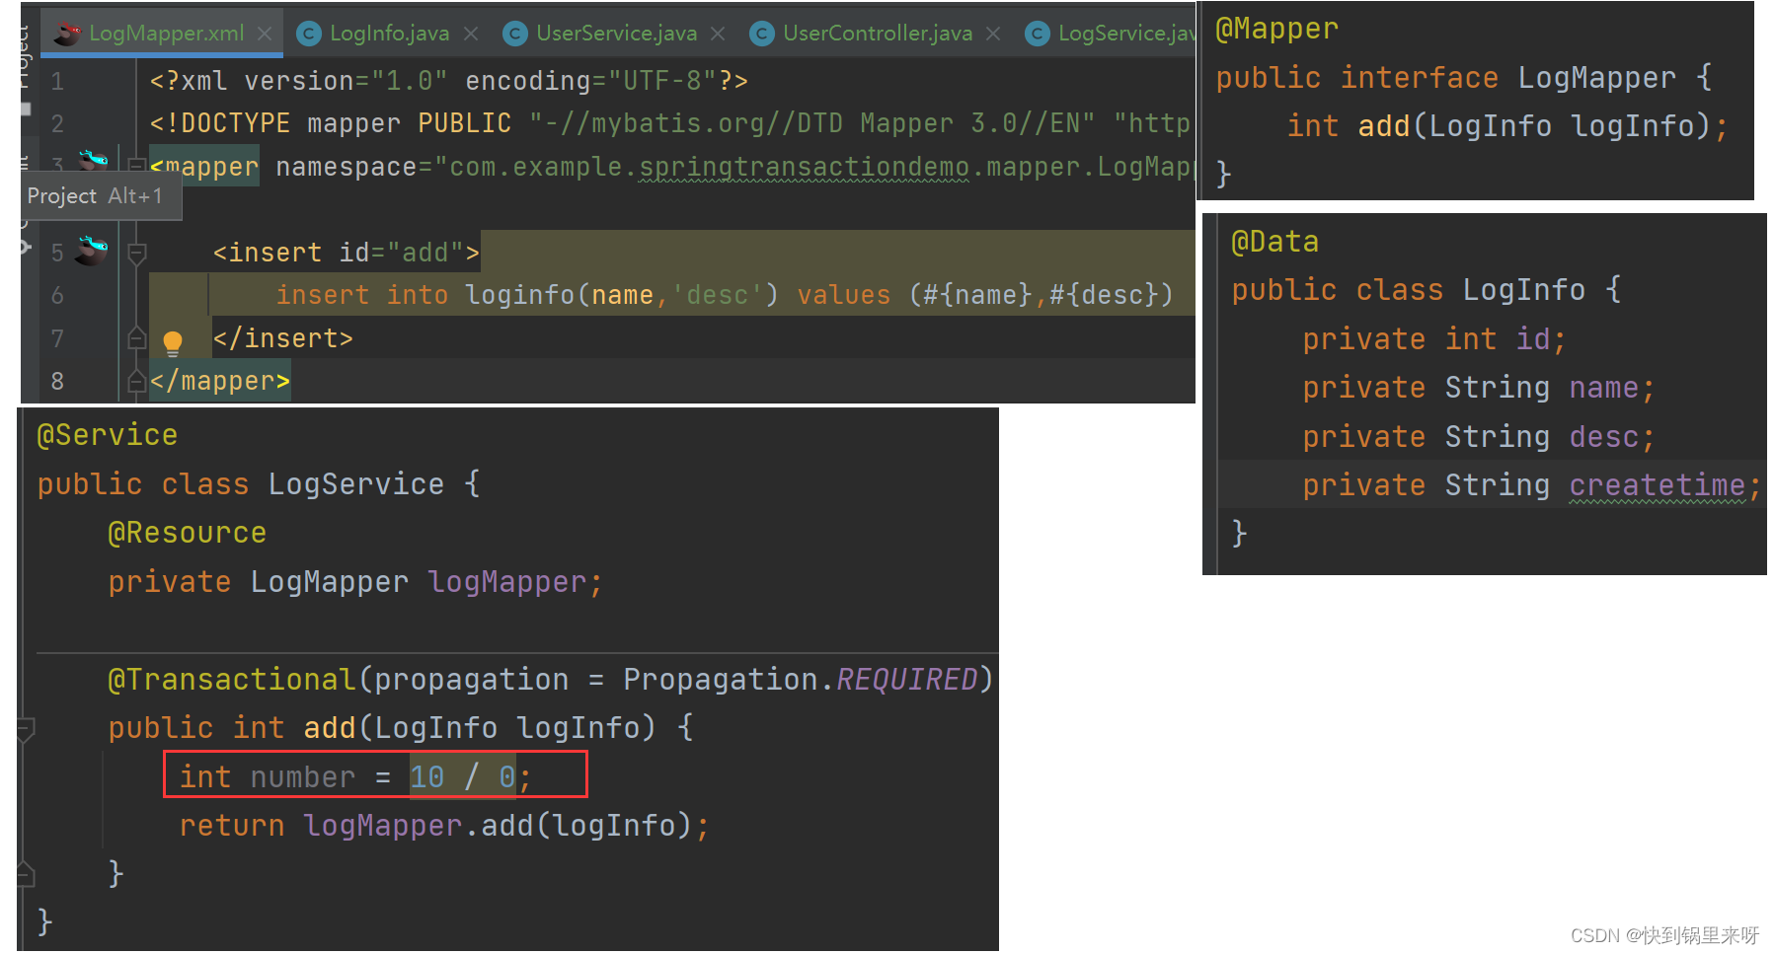
Task: Click the fold end marker on line 8
Action: click(x=137, y=381)
